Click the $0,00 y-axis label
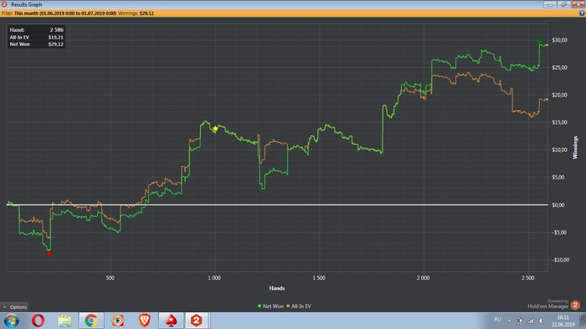Image resolution: width=586 pixels, height=329 pixels. (x=558, y=205)
